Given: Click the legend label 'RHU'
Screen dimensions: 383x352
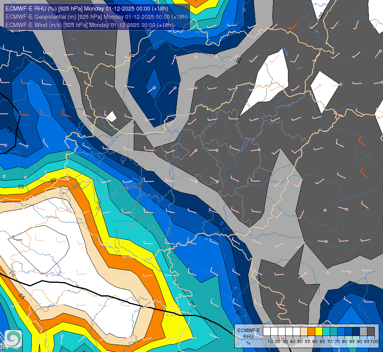Looking at the screenshot, I should 248,337.
